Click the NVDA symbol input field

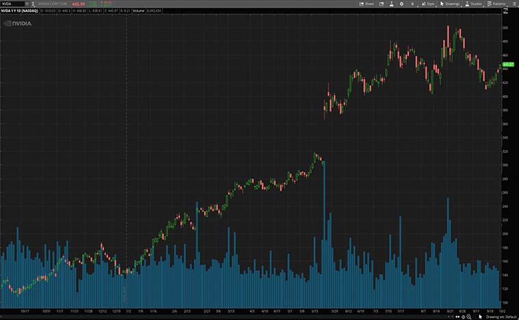click(x=12, y=3)
